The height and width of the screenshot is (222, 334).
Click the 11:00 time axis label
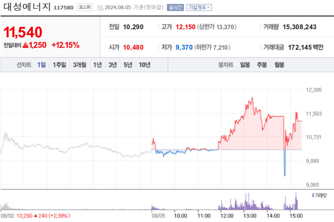(x=204, y=216)
